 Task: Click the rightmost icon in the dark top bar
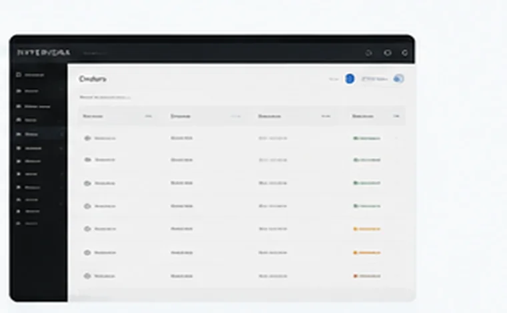(404, 53)
